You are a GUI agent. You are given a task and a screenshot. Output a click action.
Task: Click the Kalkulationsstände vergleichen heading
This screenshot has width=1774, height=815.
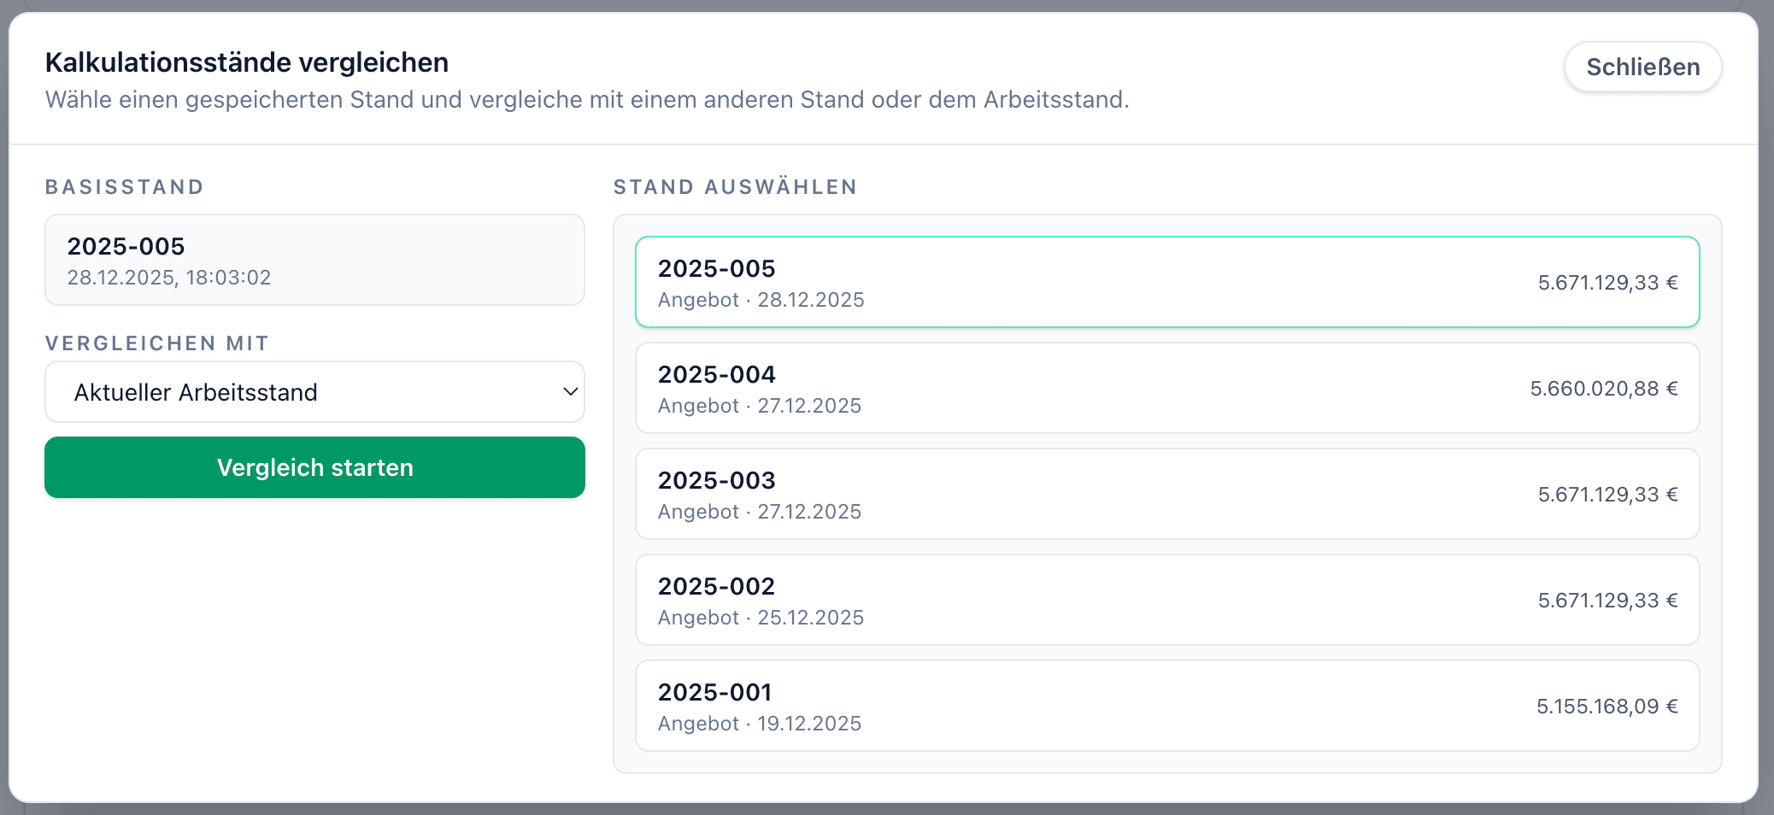[246, 62]
